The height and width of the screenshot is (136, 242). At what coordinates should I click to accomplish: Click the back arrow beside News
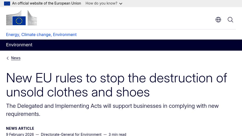(8, 58)
